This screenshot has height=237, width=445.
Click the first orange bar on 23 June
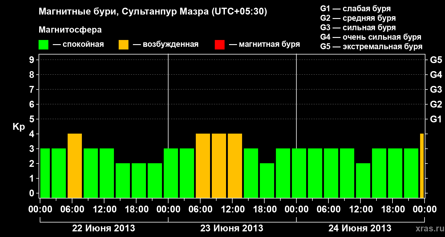[x=203, y=166]
